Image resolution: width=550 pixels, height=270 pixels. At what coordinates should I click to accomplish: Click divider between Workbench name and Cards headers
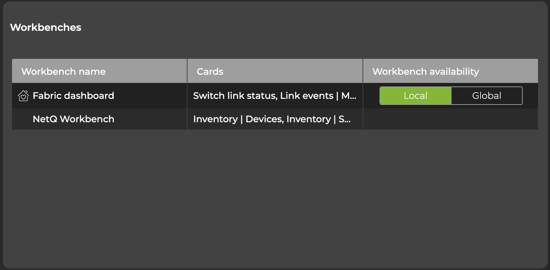coord(187,72)
